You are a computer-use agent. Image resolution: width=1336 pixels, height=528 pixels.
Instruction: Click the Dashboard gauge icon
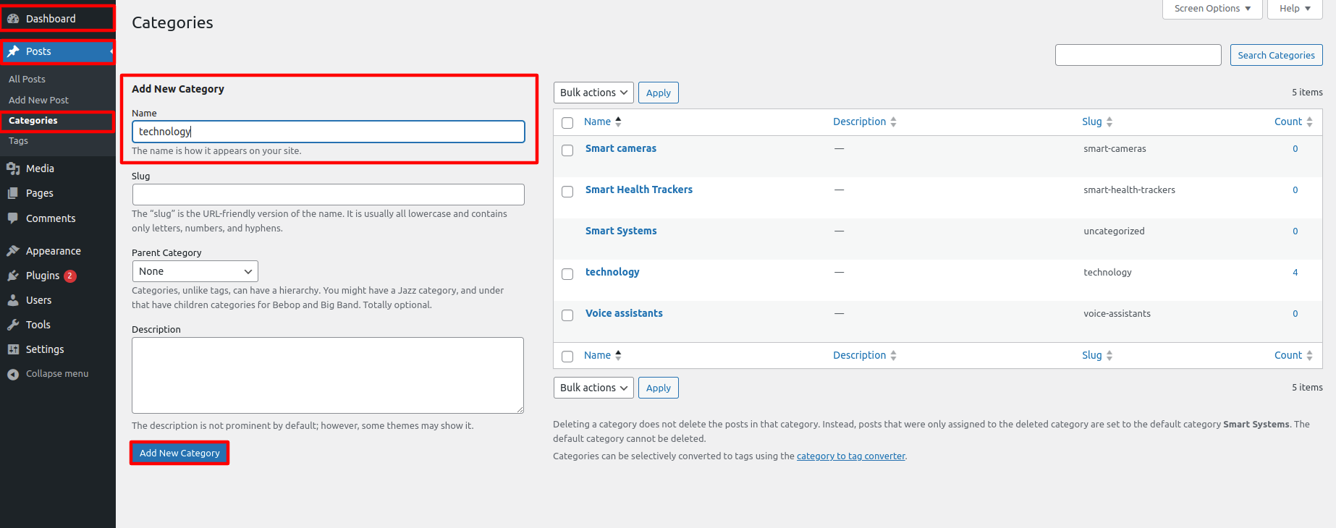[13, 19]
